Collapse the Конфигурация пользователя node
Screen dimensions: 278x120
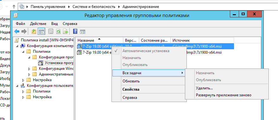click(17, 86)
